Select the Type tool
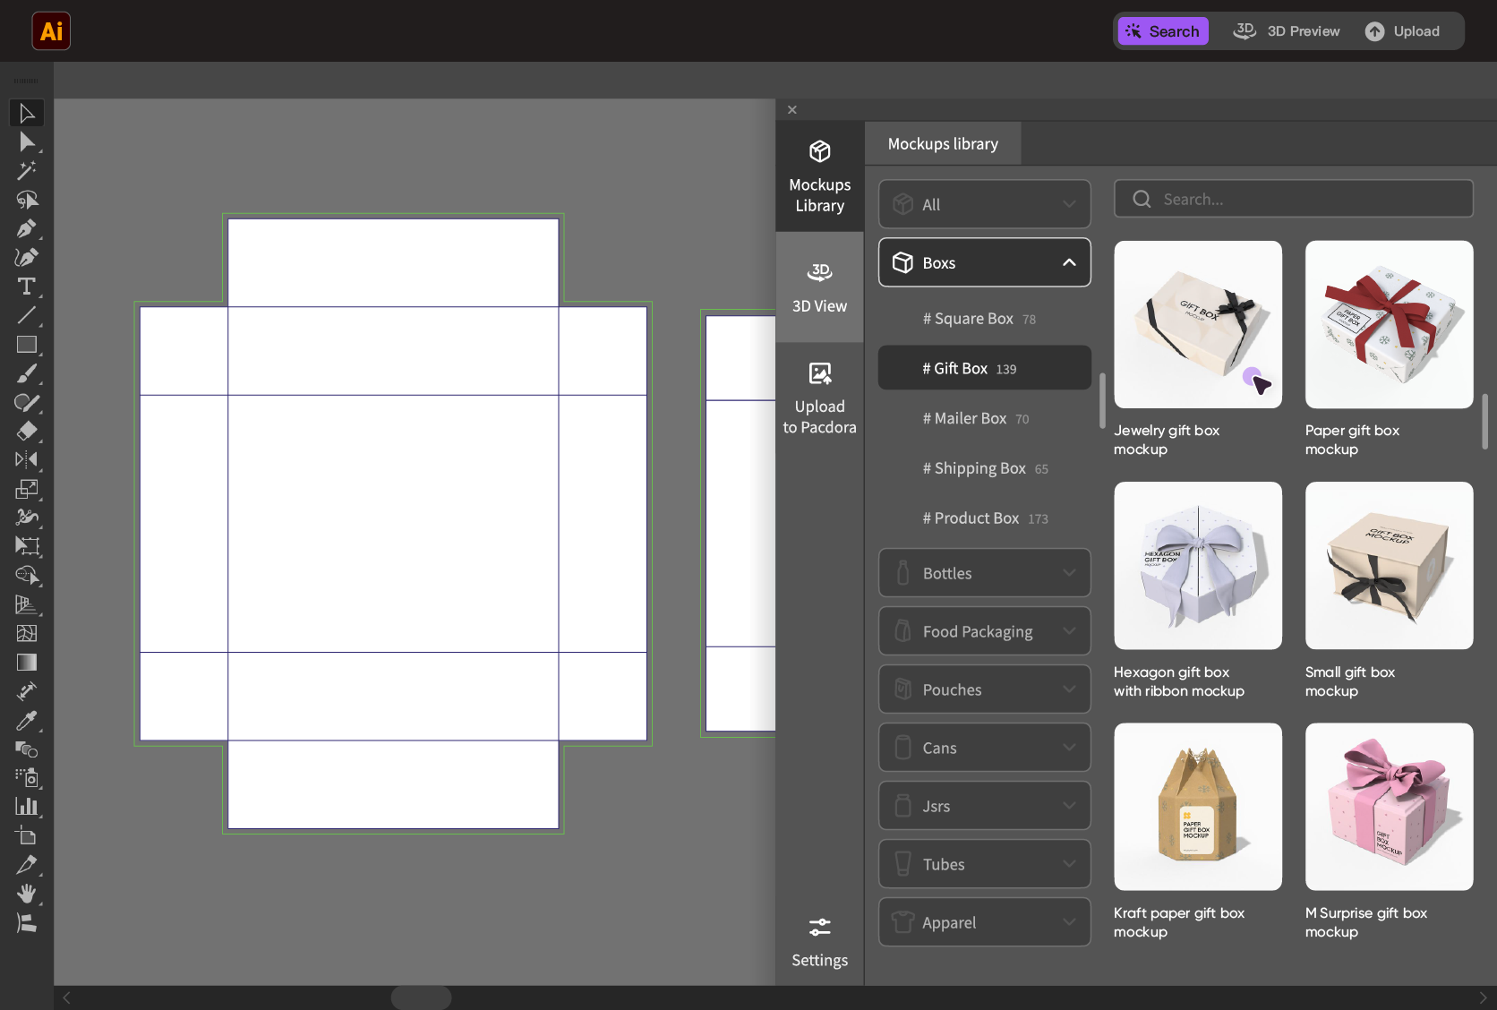Image resolution: width=1497 pixels, height=1010 pixels. pyautogui.click(x=26, y=287)
